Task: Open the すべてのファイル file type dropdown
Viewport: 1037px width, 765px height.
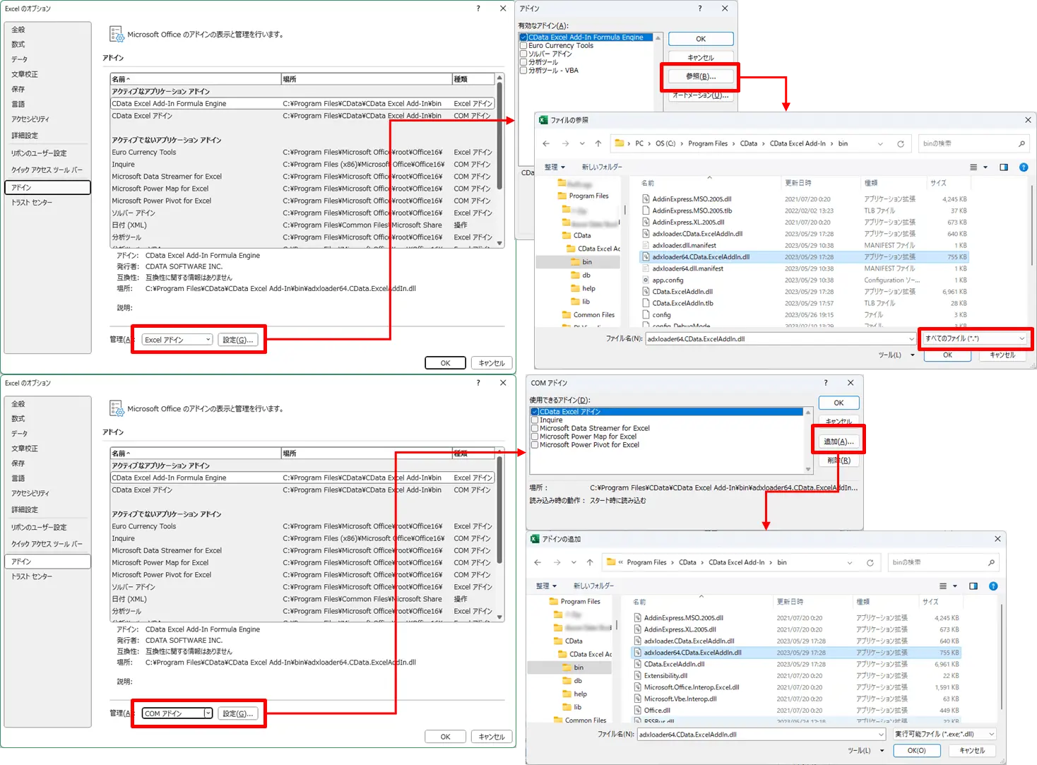Action: coord(975,339)
